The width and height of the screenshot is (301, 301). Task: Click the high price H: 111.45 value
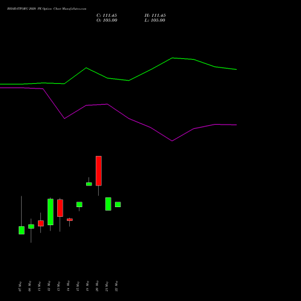click(x=155, y=16)
